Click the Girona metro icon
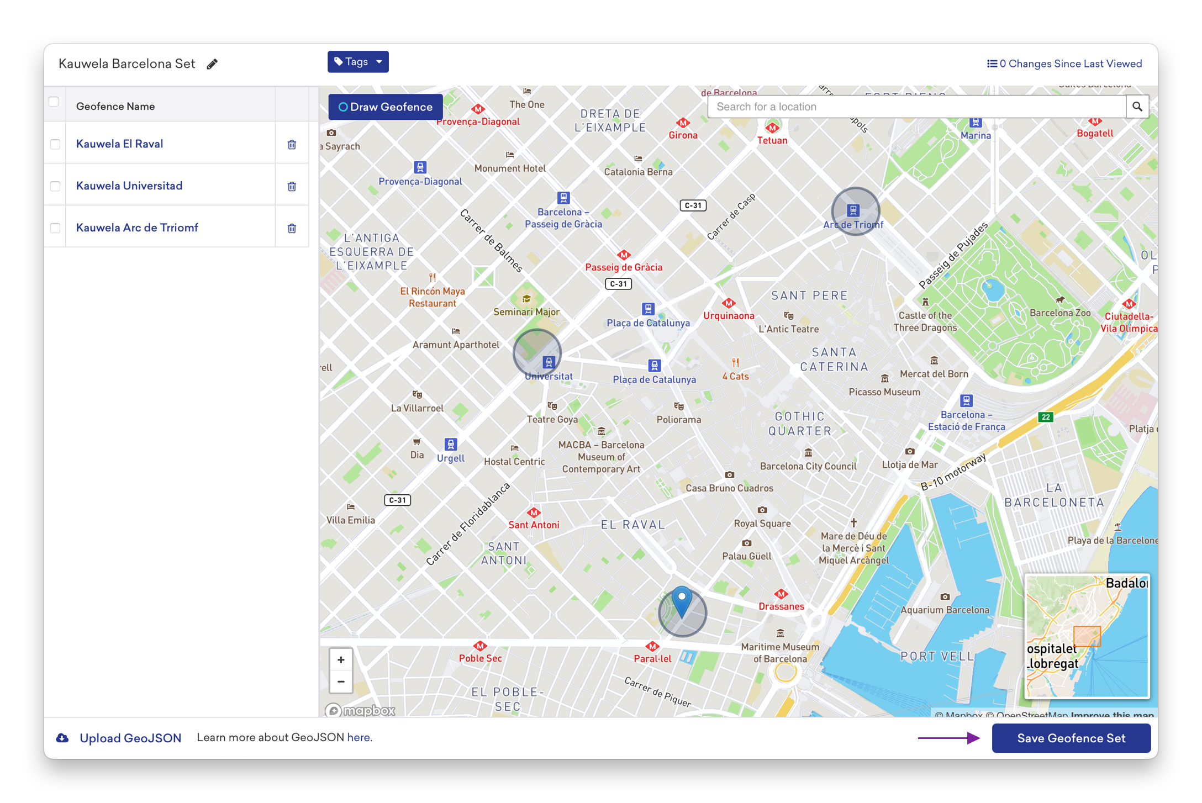 pos(683,123)
